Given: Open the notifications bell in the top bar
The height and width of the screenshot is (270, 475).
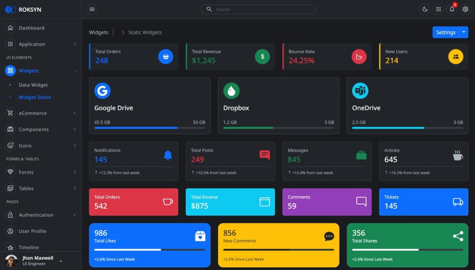Looking at the screenshot, I should tap(452, 9).
